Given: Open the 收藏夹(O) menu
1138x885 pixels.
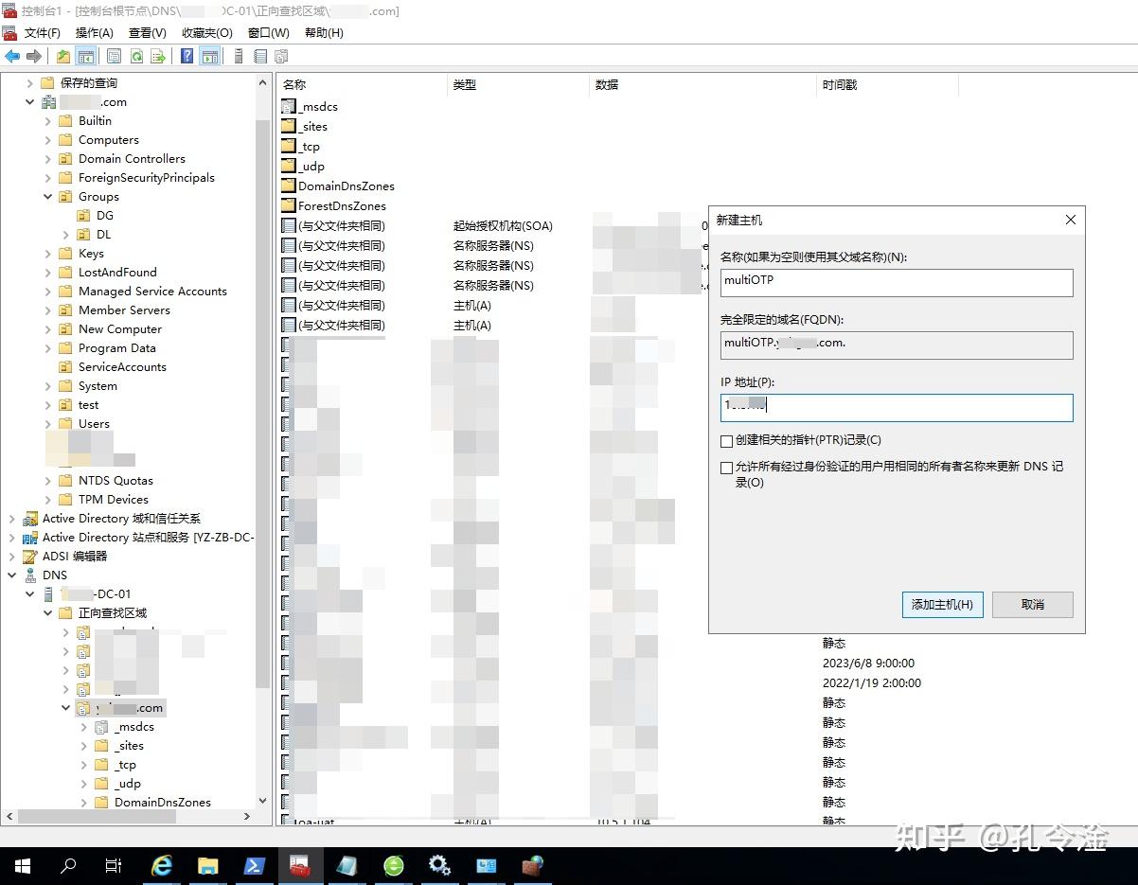Looking at the screenshot, I should tap(207, 32).
